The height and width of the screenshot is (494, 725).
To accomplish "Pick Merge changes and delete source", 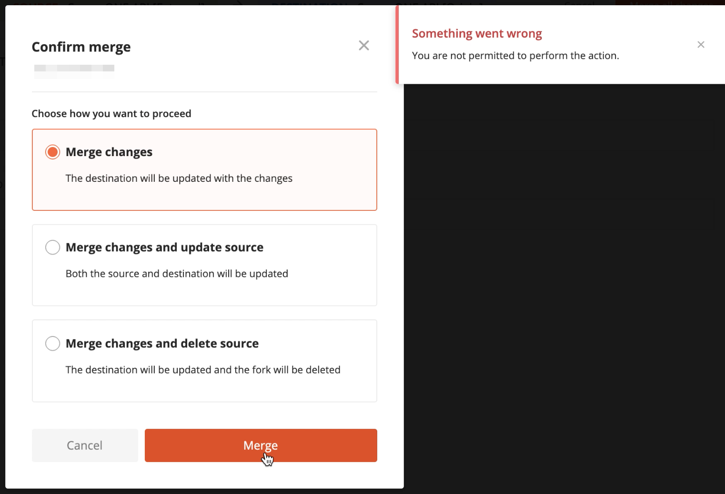I will point(52,343).
